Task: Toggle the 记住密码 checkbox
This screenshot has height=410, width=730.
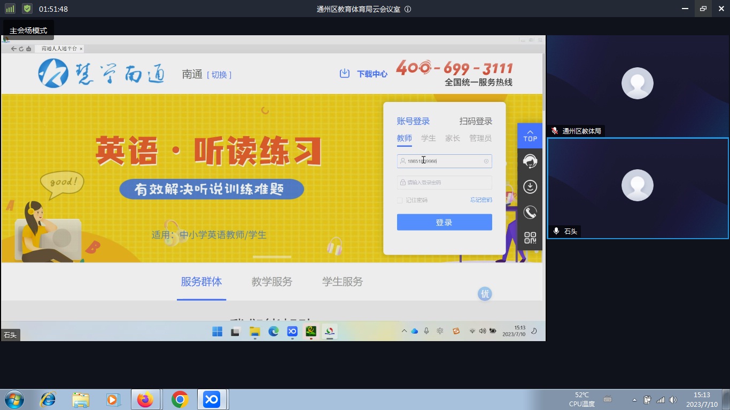Action: click(x=400, y=200)
